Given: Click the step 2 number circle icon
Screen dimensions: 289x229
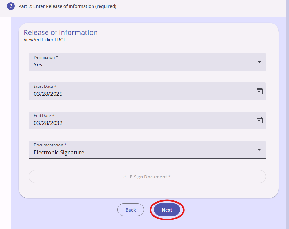Looking at the screenshot, I should click(x=11, y=6).
